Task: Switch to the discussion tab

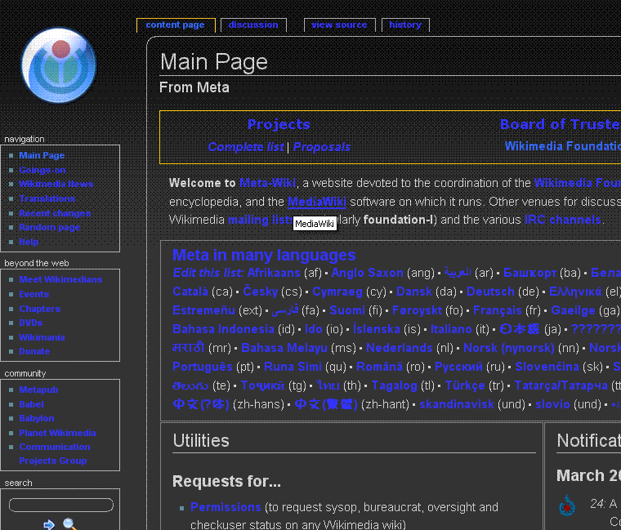Action: [253, 24]
